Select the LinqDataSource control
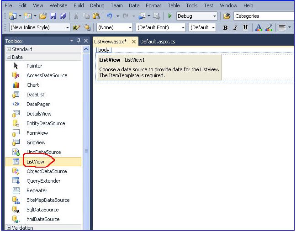Image resolution: width=296 pixels, height=232 pixels. pos(43,152)
